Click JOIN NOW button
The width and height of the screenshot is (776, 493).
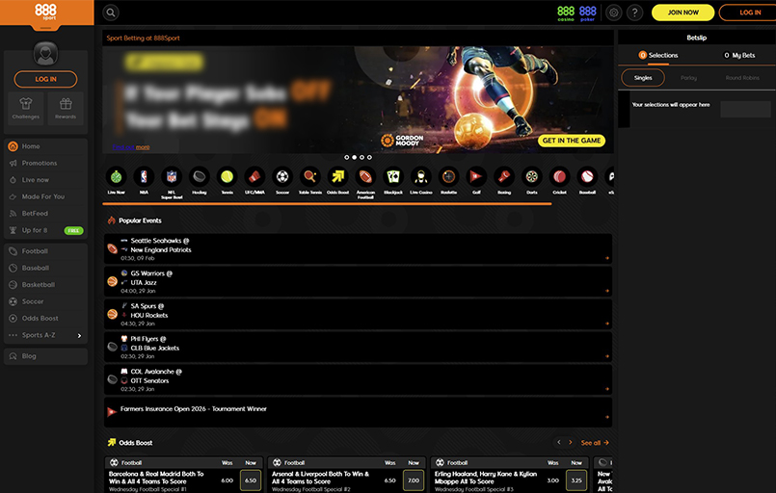[x=682, y=13]
